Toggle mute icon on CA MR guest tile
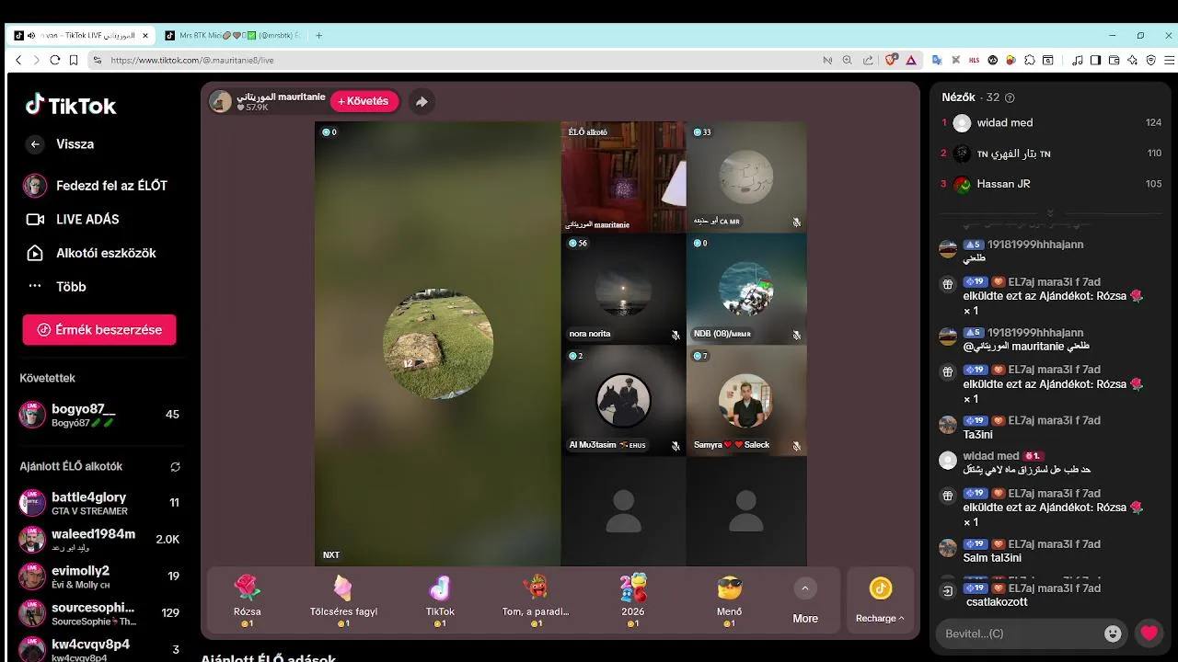The width and height of the screenshot is (1178, 662). point(797,223)
